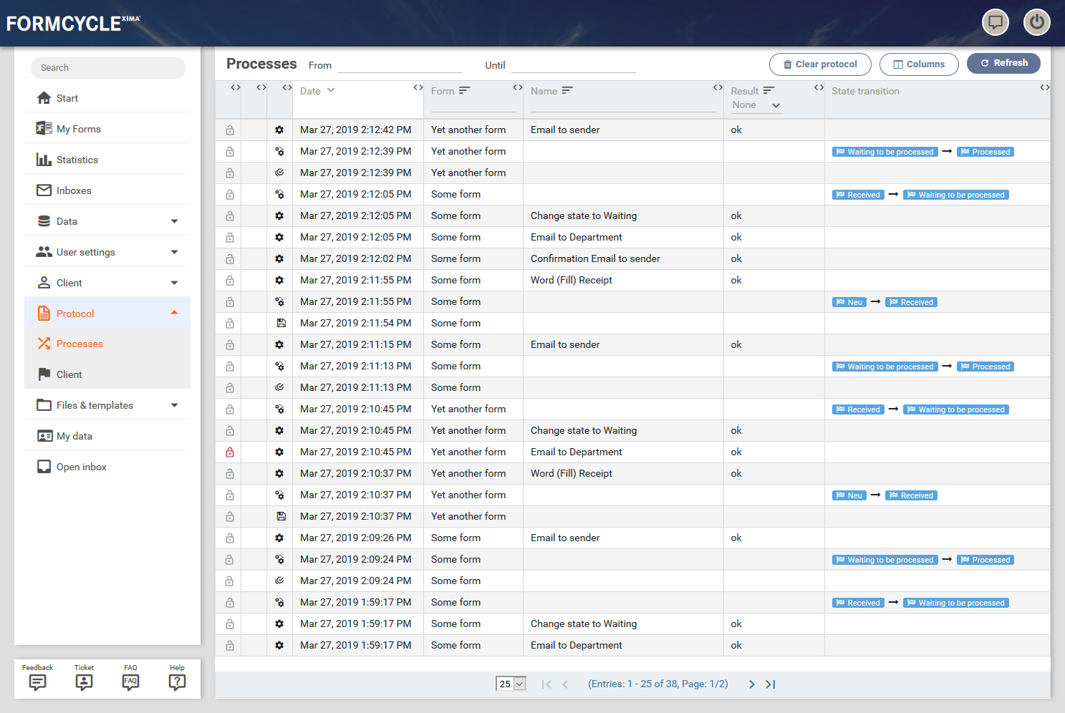
Task: Click the Clear protocol button
Action: click(820, 64)
